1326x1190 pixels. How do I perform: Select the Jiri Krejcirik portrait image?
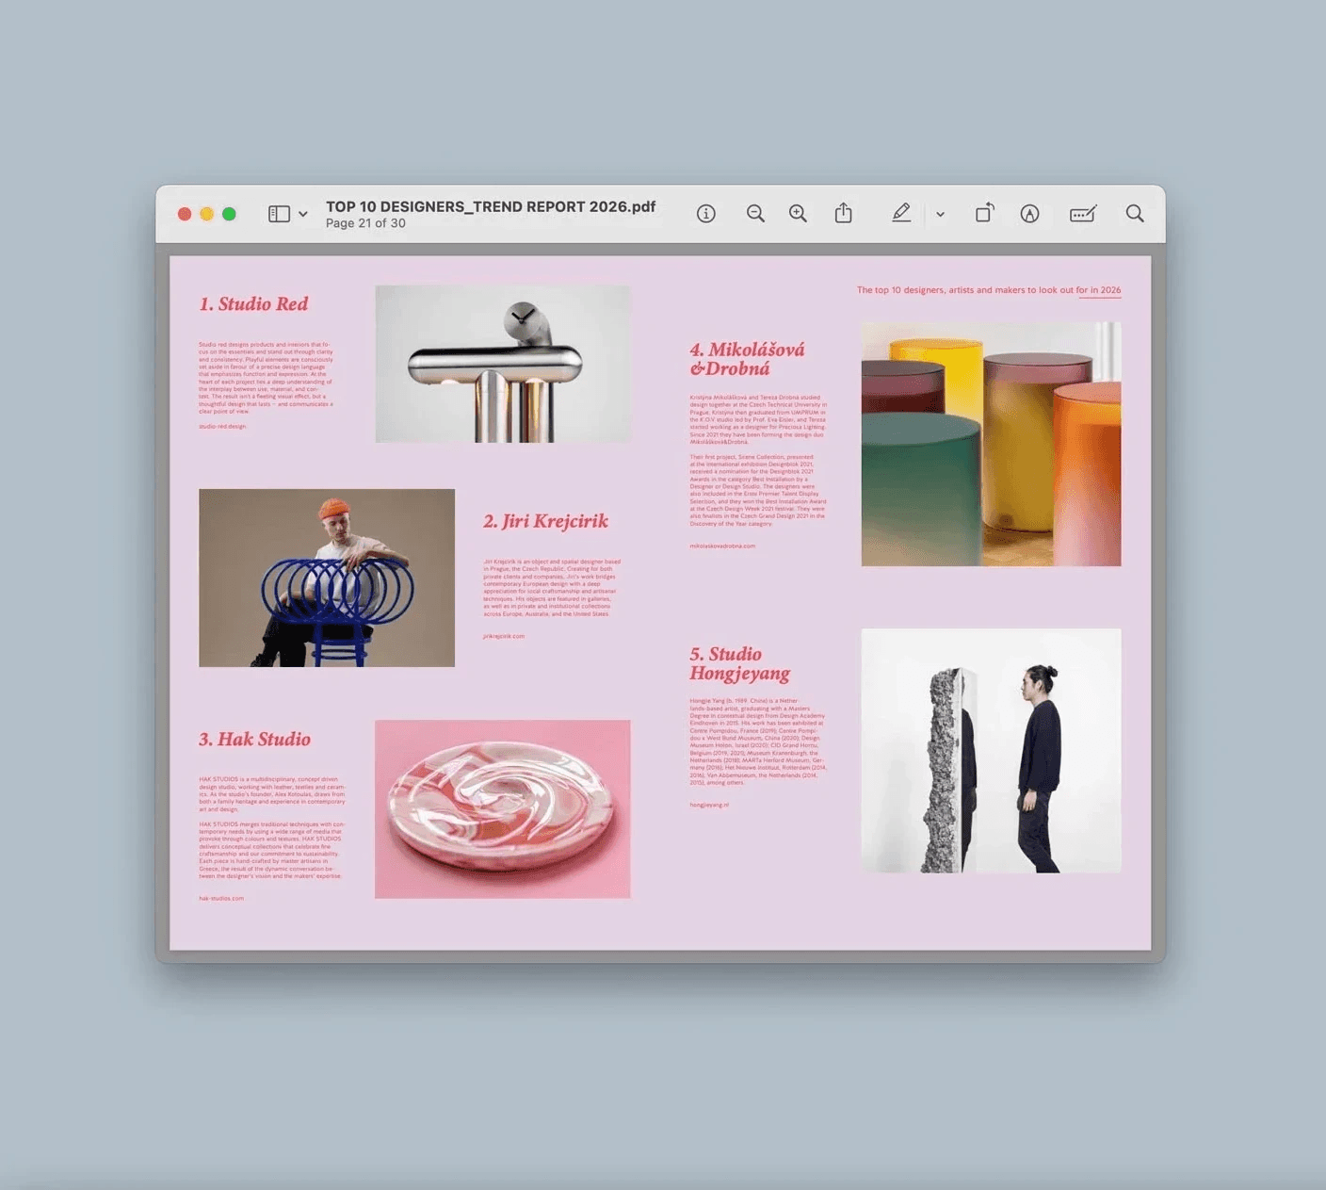tap(327, 579)
